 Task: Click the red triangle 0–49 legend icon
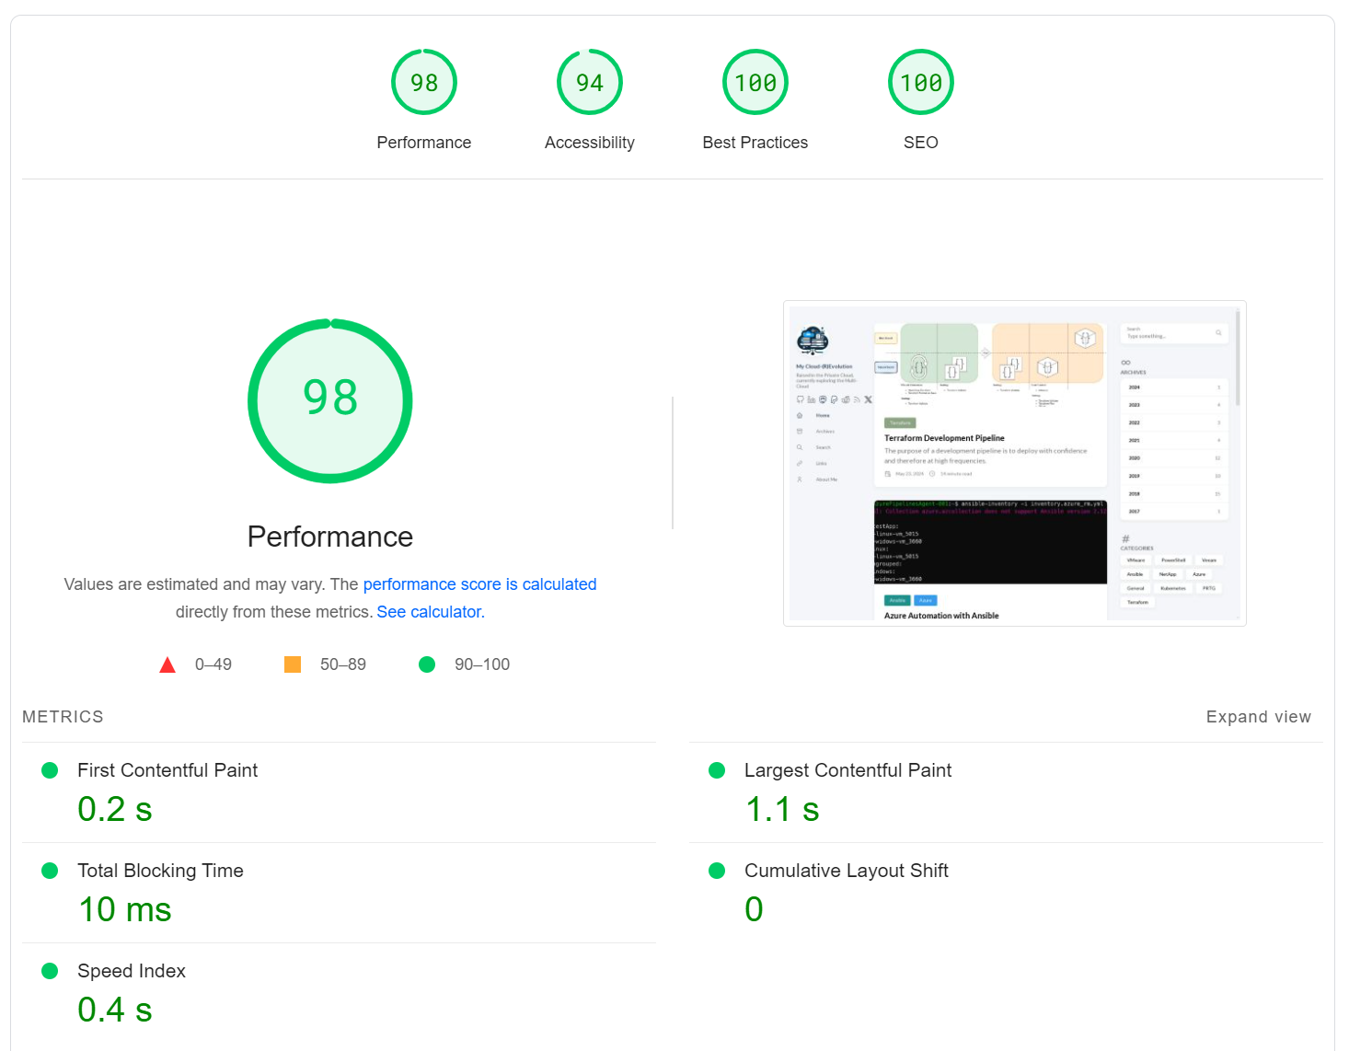[x=167, y=665]
